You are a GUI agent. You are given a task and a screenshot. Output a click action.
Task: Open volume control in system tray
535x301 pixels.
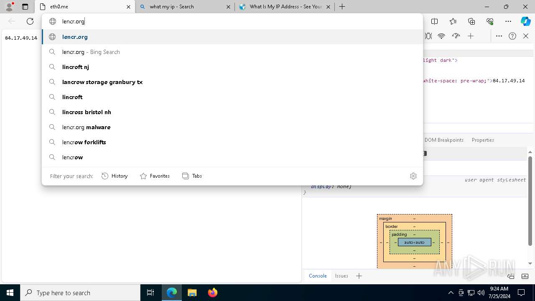pyautogui.click(x=481, y=293)
